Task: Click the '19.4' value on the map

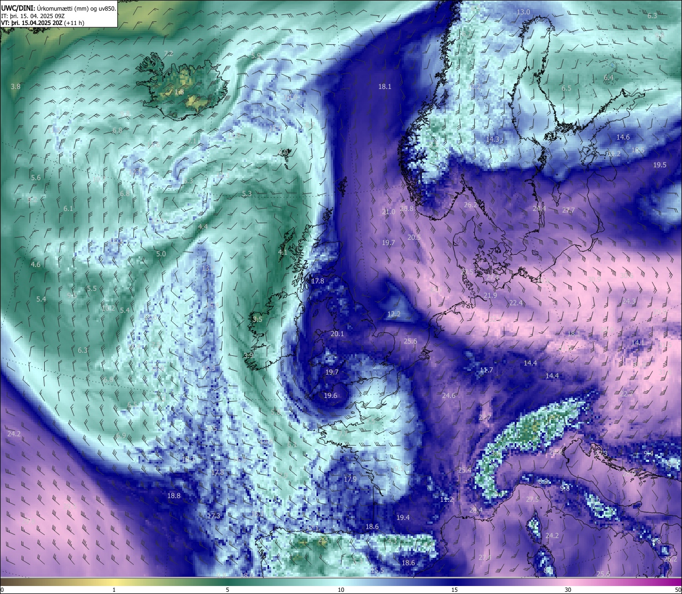Action: tap(403, 518)
